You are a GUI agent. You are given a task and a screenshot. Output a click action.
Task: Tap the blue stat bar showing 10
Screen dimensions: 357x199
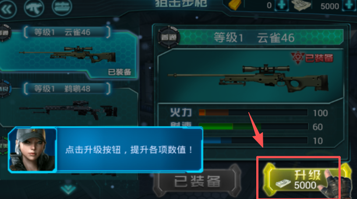[255, 141]
